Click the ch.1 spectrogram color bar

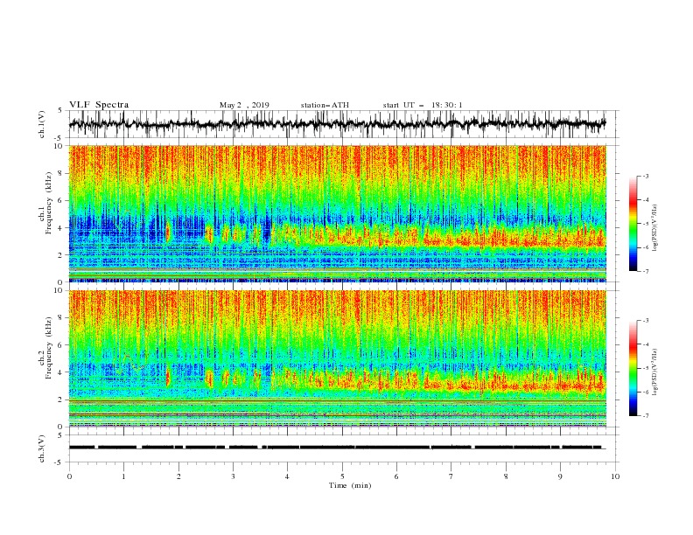pos(633,224)
